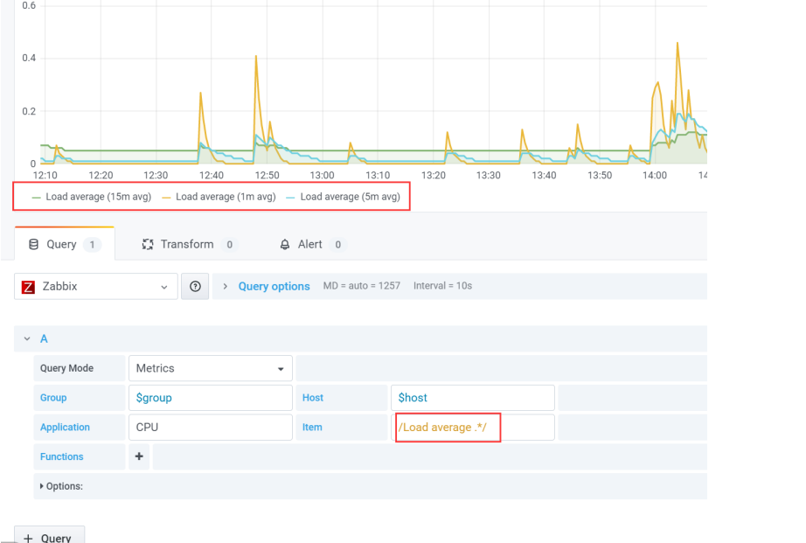
Task: Open the Query Mode Metrics dropdown
Action: (210, 368)
